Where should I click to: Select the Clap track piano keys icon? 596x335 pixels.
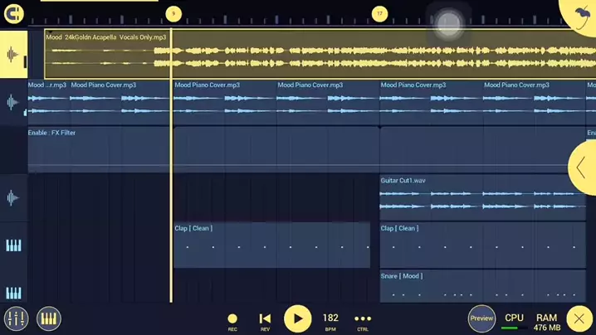13,245
